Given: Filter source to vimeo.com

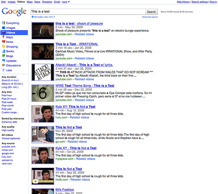Looking at the screenshot, I should (7, 150).
